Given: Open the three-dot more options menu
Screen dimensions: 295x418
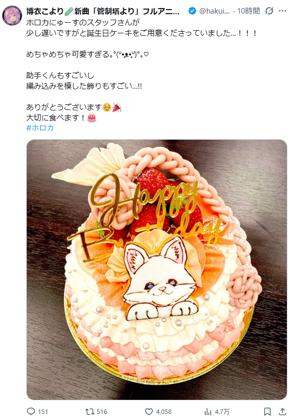Looking at the screenshot, I should 282,11.
